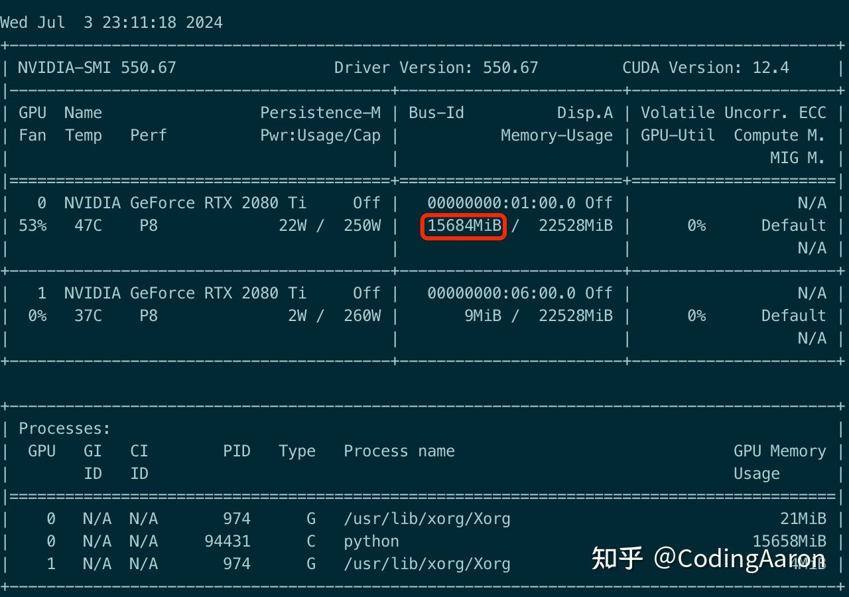Click the red-boxed 15684MiB memory value
Screen dimensions: 849x597
pos(464,226)
